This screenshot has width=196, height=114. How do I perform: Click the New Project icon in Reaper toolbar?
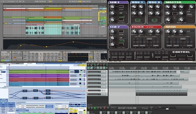coord(88,64)
